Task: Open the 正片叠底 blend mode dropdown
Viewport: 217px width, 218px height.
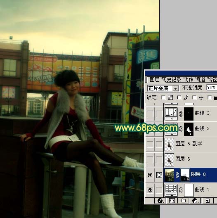Action: (x=163, y=88)
